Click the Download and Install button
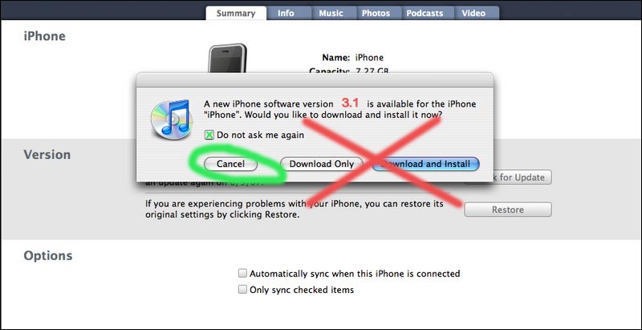Image resolution: width=642 pixels, height=330 pixels. point(426,164)
